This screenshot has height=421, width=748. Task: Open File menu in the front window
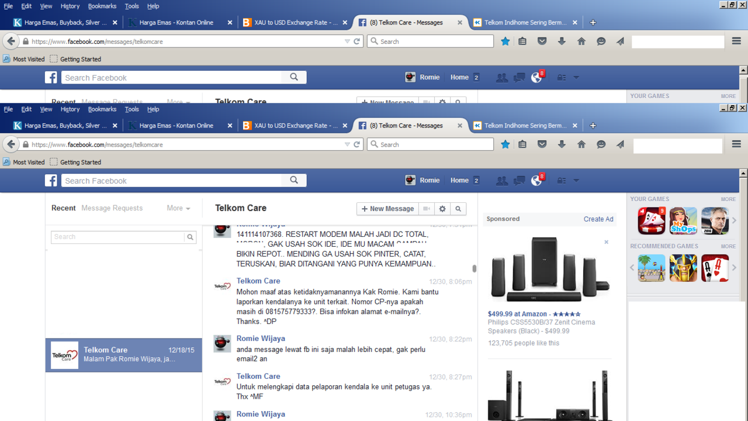coord(8,109)
